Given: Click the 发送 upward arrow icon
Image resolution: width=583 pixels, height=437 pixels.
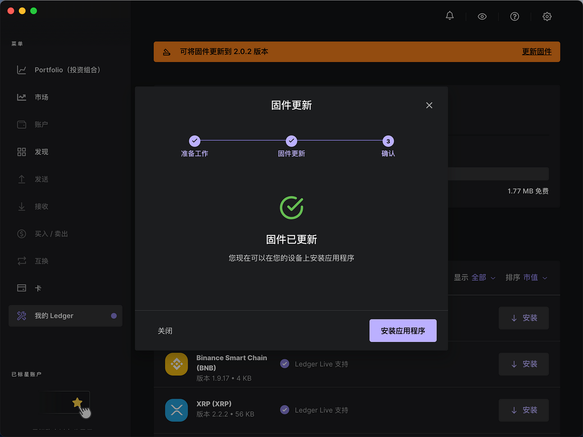Looking at the screenshot, I should [x=21, y=179].
